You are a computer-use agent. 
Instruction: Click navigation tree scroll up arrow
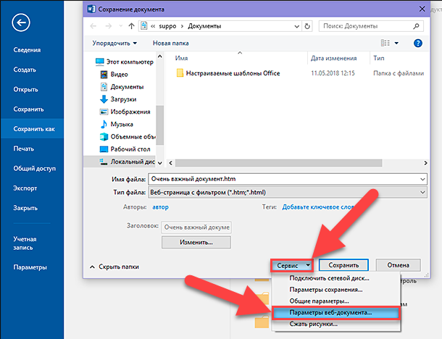pos(160,56)
